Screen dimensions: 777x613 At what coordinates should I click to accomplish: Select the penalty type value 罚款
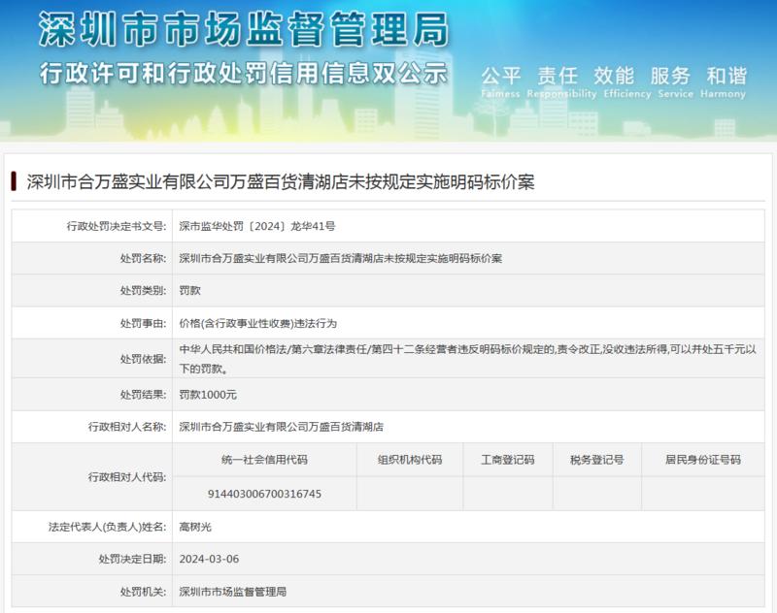[189, 291]
